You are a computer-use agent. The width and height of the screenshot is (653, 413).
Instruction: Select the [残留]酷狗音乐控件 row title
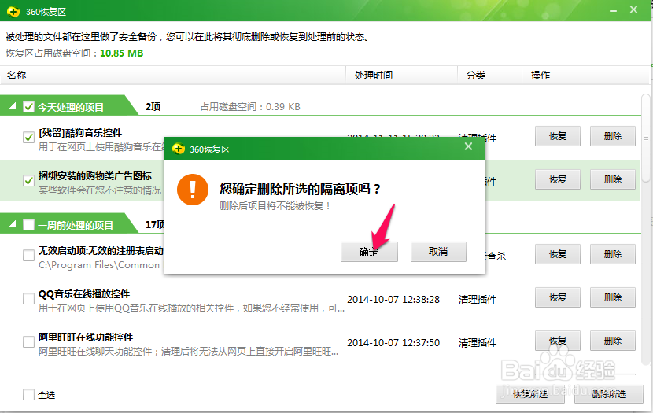click(x=80, y=133)
